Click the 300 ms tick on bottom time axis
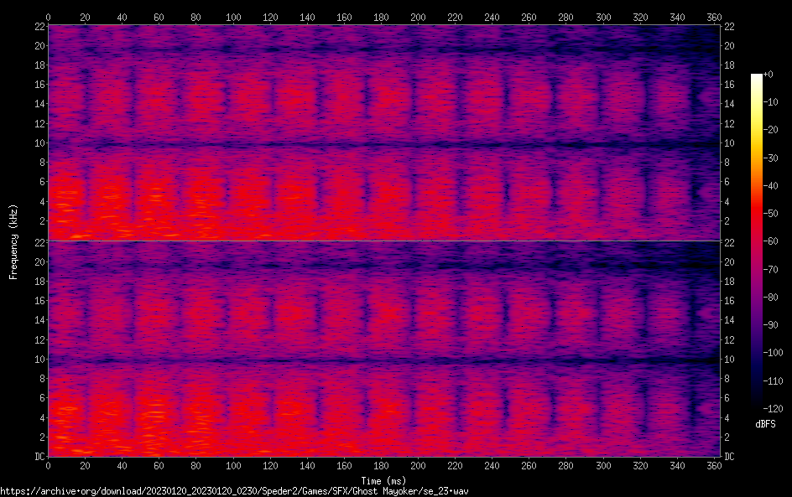 click(x=602, y=466)
